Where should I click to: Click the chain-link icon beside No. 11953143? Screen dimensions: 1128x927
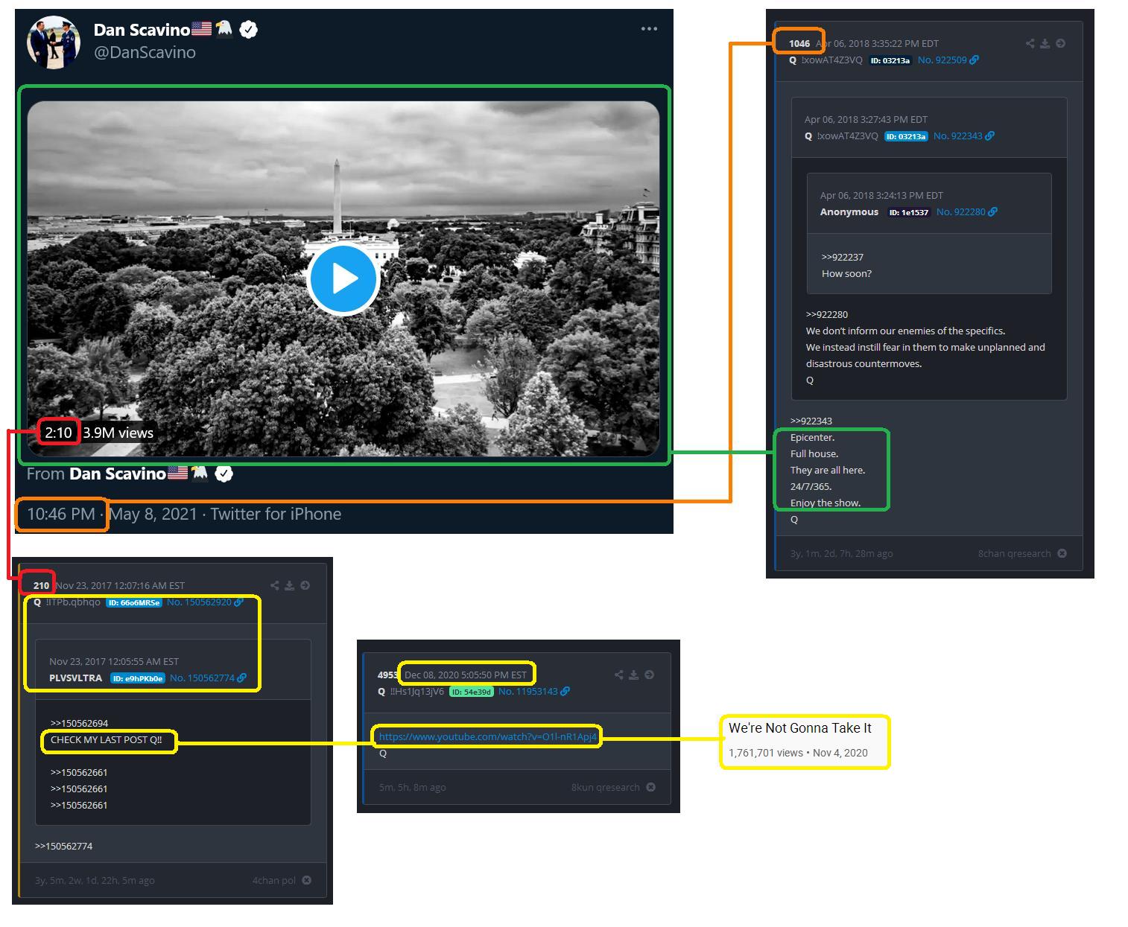565,691
